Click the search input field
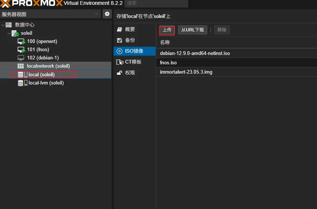Viewport: 317px width, 209px height. (156, 3)
